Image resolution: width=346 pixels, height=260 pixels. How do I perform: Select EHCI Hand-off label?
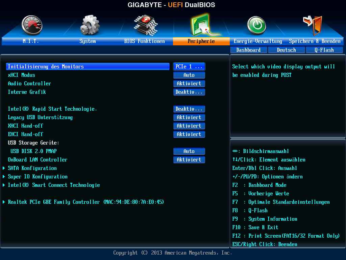pos(25,134)
